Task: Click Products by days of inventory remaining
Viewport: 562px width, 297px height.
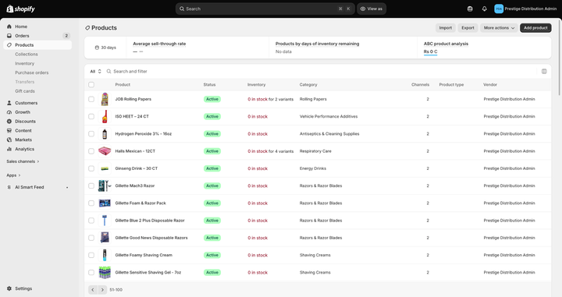Action: pyautogui.click(x=317, y=44)
